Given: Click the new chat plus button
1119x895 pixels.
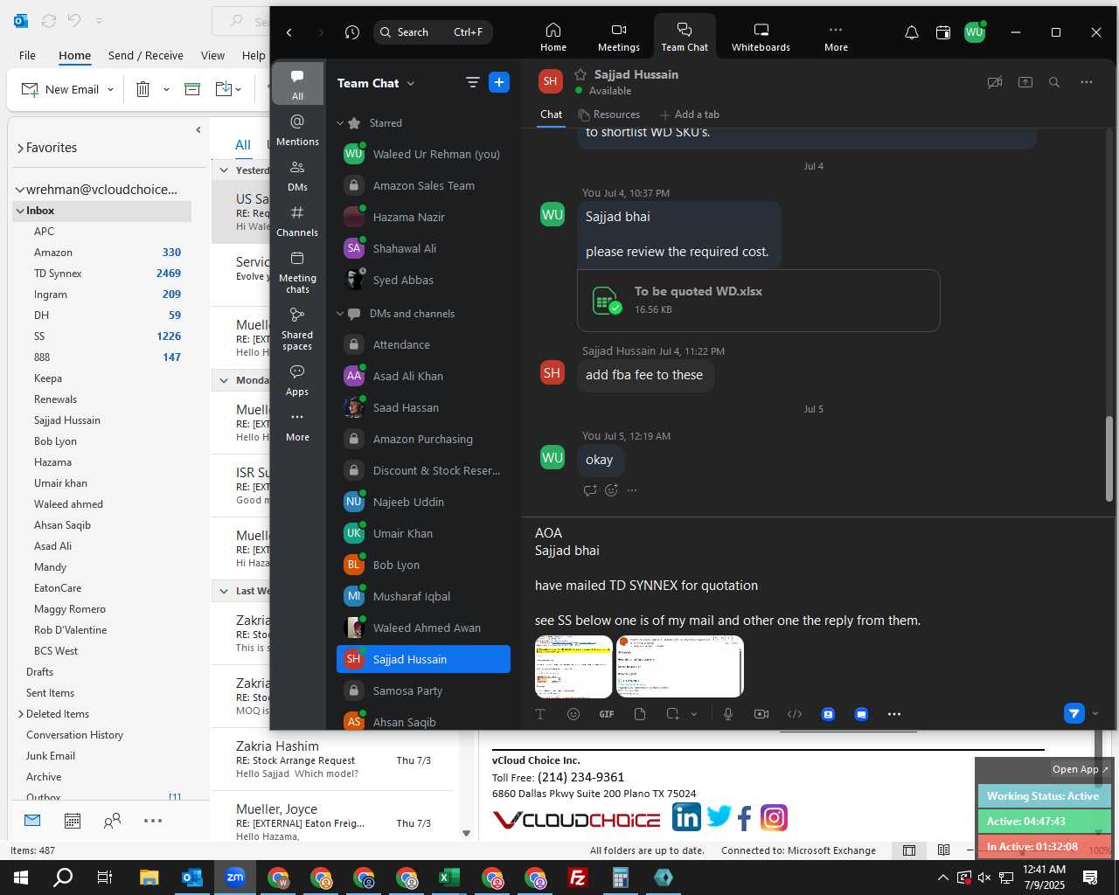Looking at the screenshot, I should pyautogui.click(x=499, y=82).
